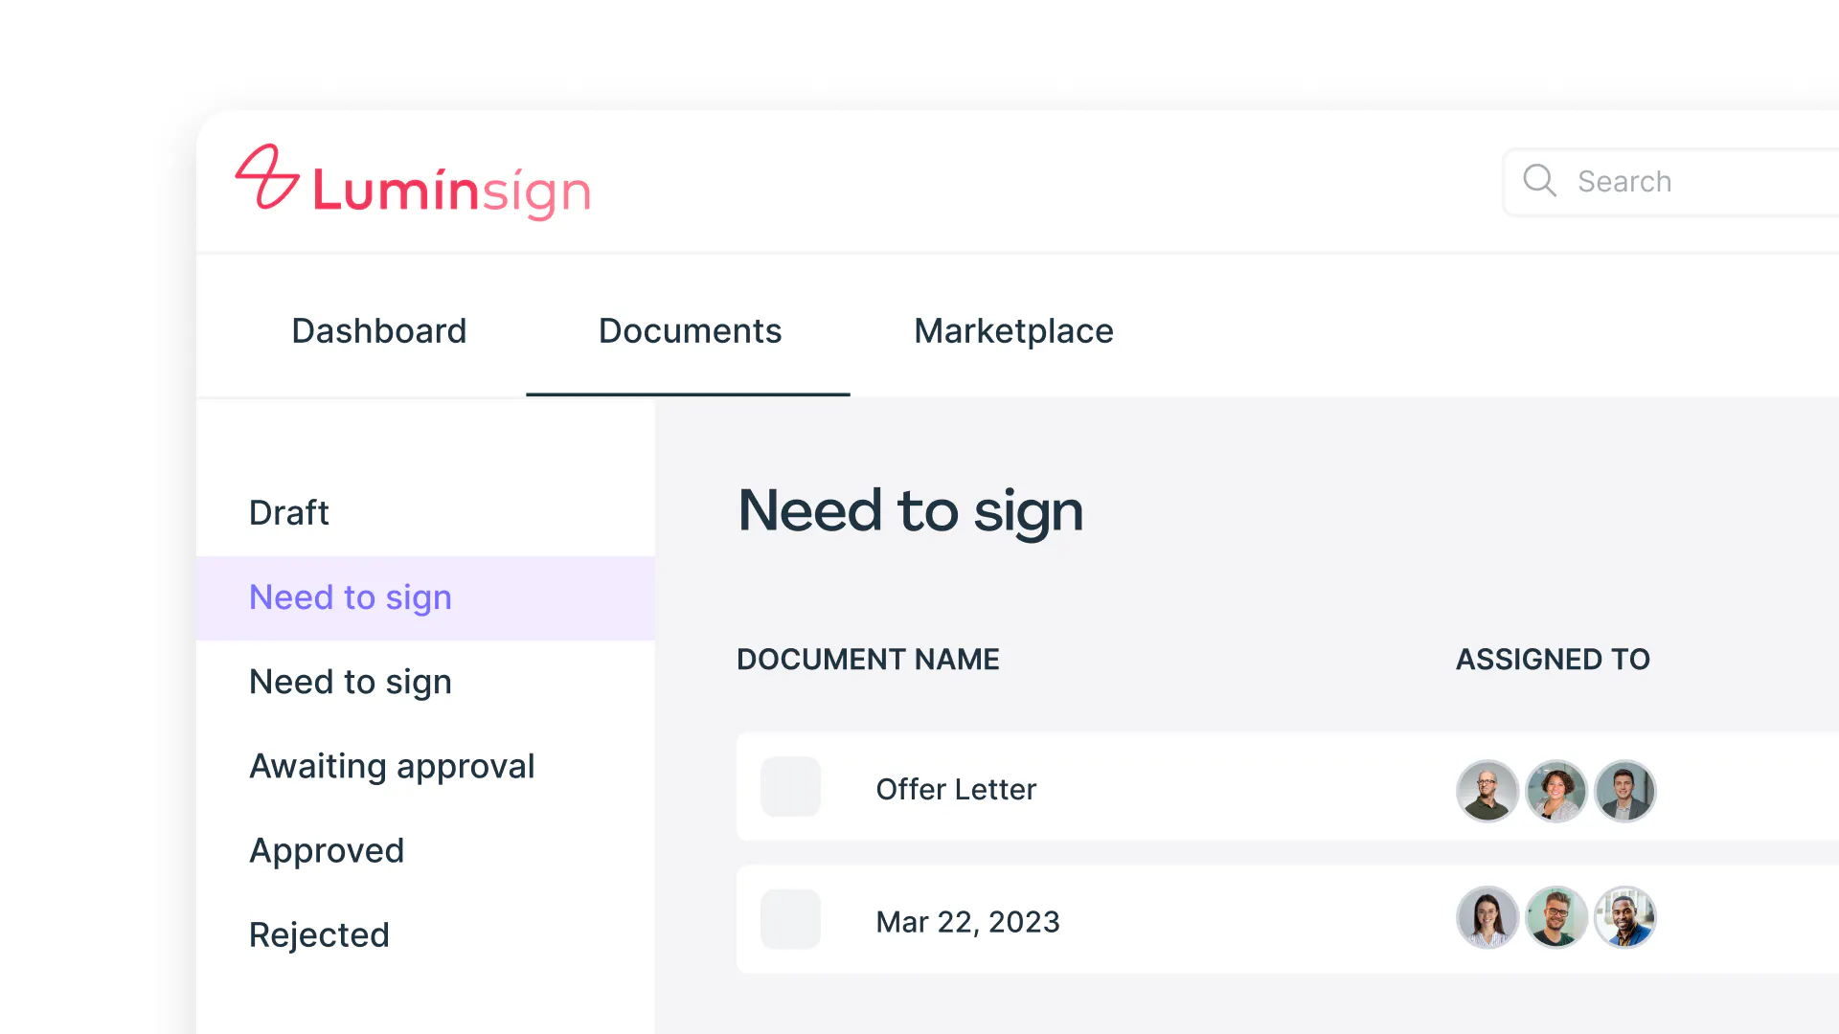Click blue-jacket man avatar in Mar 22 row
Viewport: 1839px width, 1034px height.
1624,917
